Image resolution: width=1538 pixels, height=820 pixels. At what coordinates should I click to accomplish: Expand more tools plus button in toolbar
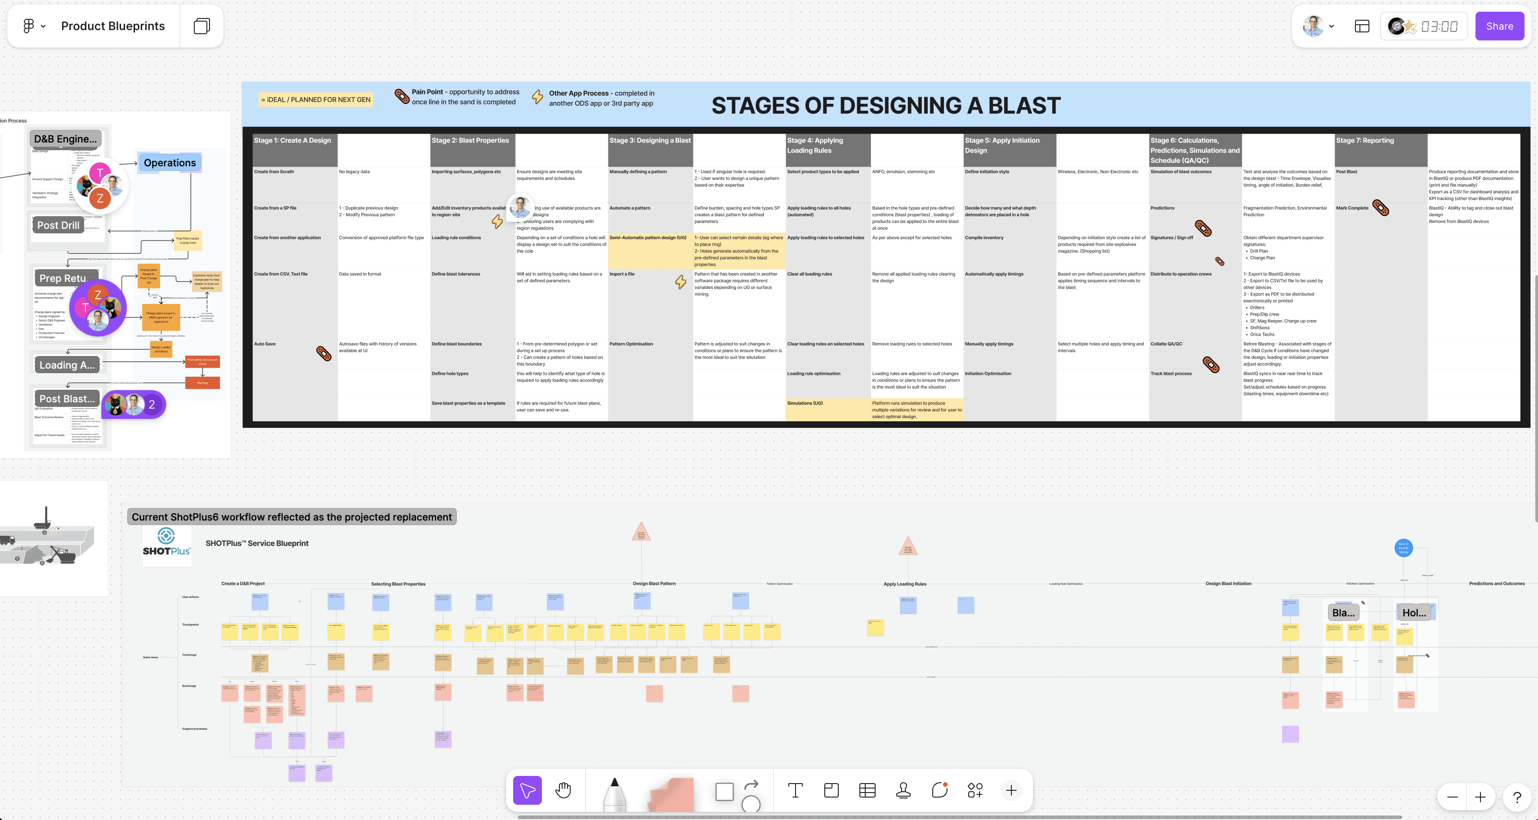[1011, 790]
